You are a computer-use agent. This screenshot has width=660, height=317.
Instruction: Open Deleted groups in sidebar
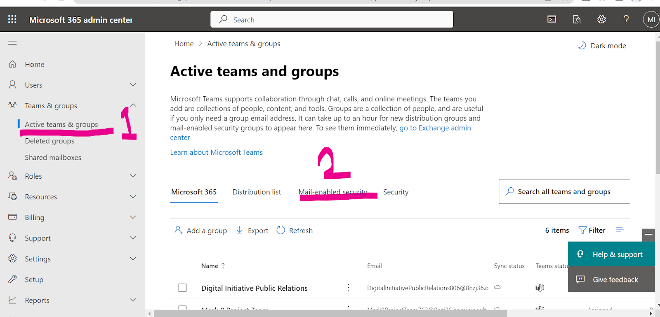pos(49,141)
